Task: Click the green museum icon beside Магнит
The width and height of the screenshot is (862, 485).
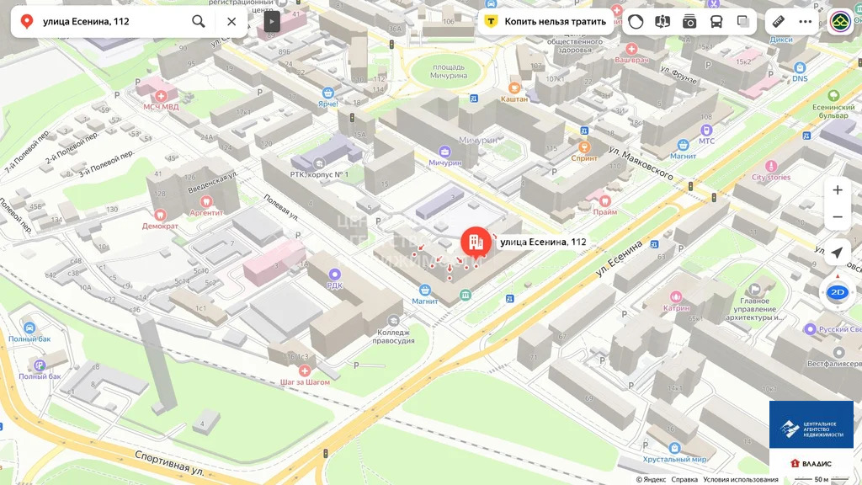Action: [466, 296]
